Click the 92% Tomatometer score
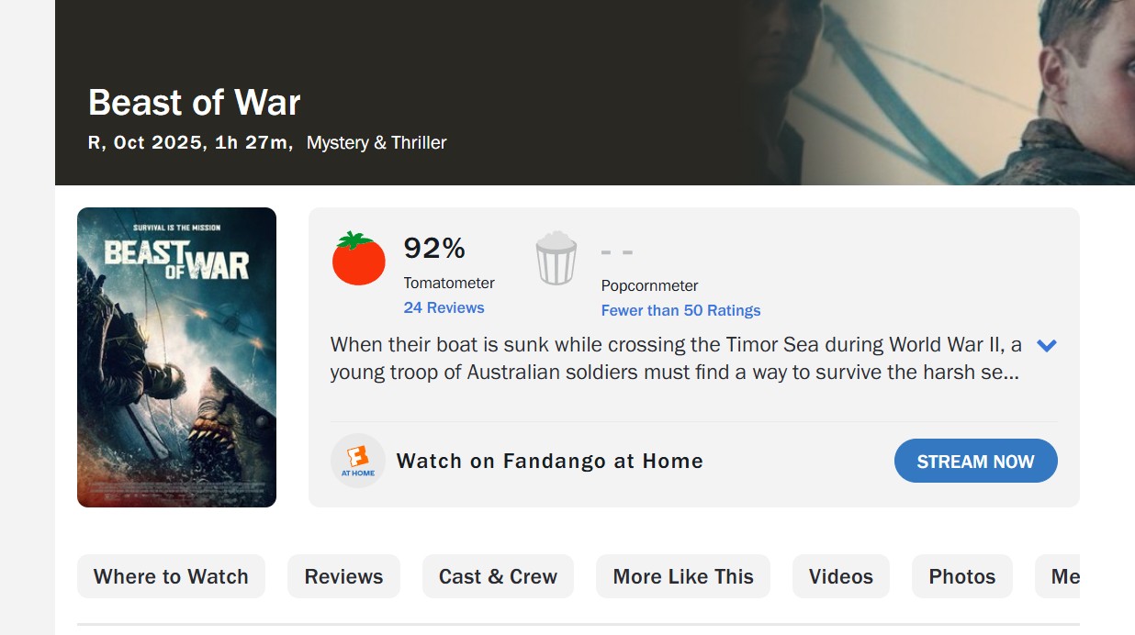Screen dimensions: 1135x635 pyautogui.click(x=434, y=249)
